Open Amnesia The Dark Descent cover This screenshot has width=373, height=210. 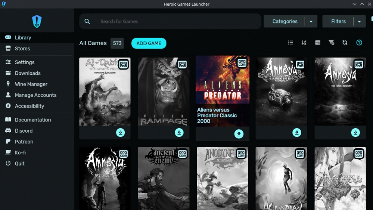[x=340, y=92]
